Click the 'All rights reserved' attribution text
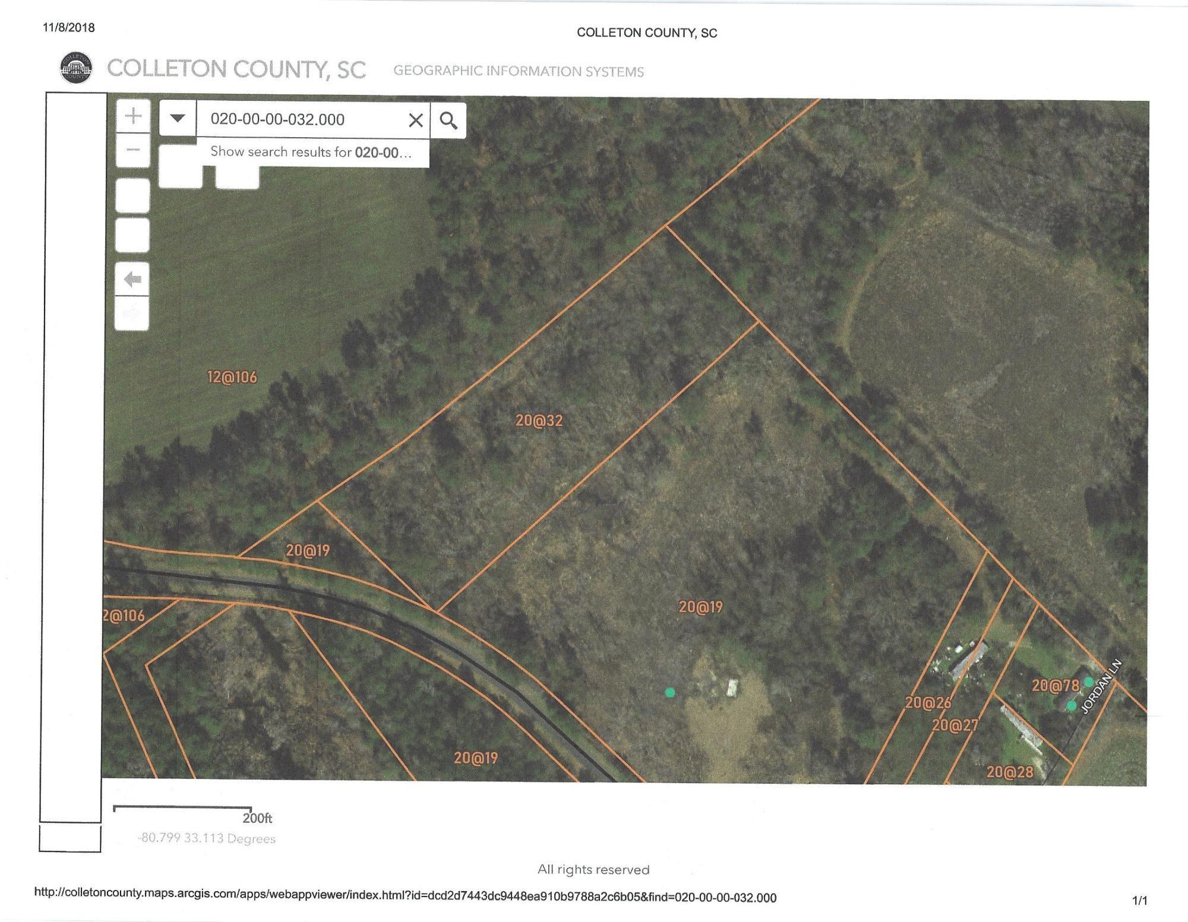 pyautogui.click(x=593, y=870)
